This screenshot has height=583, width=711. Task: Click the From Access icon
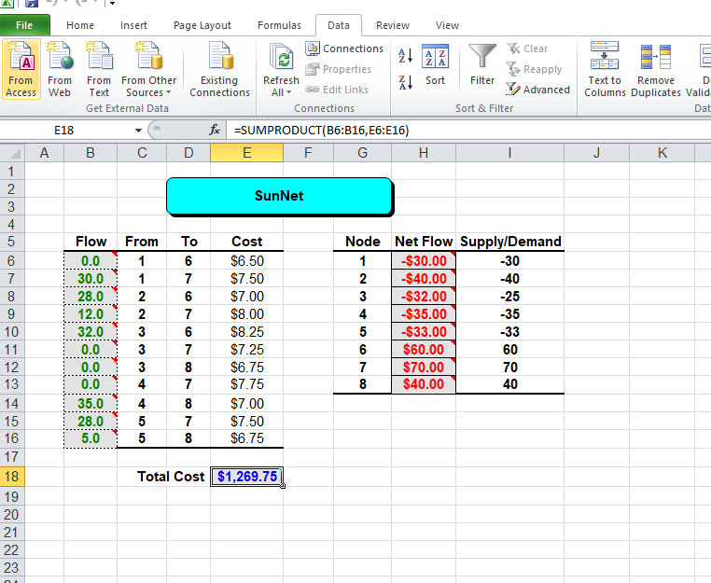coord(21,69)
